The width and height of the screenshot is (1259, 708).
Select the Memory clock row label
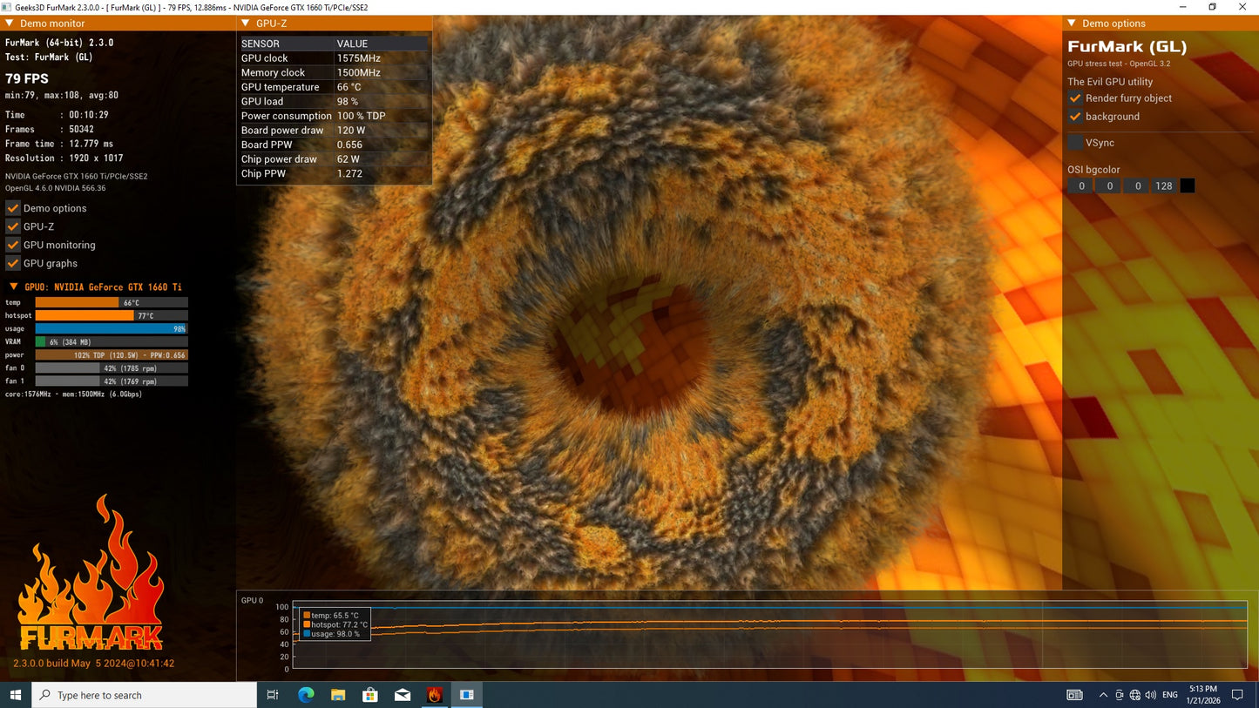(x=273, y=73)
